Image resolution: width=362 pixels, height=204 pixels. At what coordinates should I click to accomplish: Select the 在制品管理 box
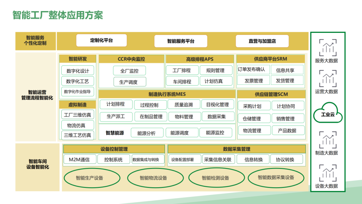150,117
